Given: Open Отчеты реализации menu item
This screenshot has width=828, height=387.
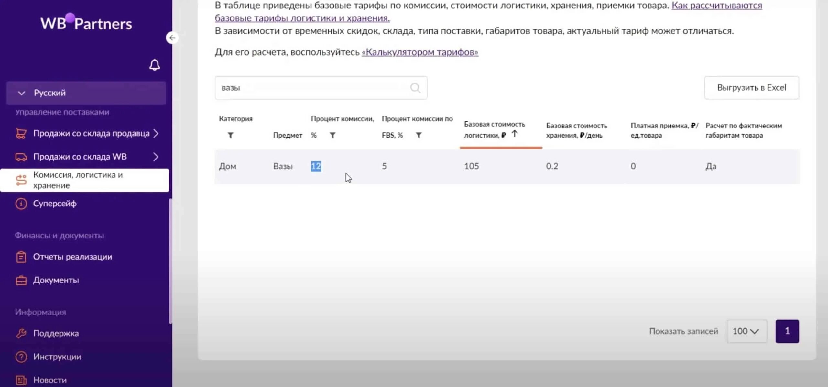Looking at the screenshot, I should 72,257.
